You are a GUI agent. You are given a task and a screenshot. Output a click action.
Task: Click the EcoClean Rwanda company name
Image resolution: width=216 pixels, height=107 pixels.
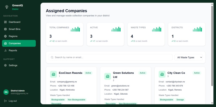[x=70, y=73]
